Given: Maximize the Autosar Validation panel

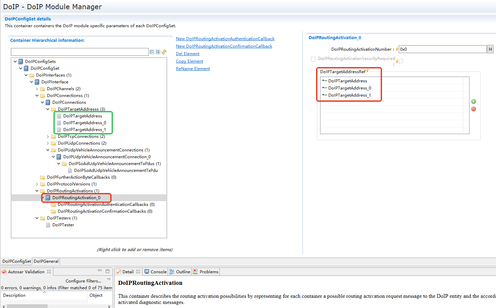Looking at the screenshot, I should [x=108, y=271].
